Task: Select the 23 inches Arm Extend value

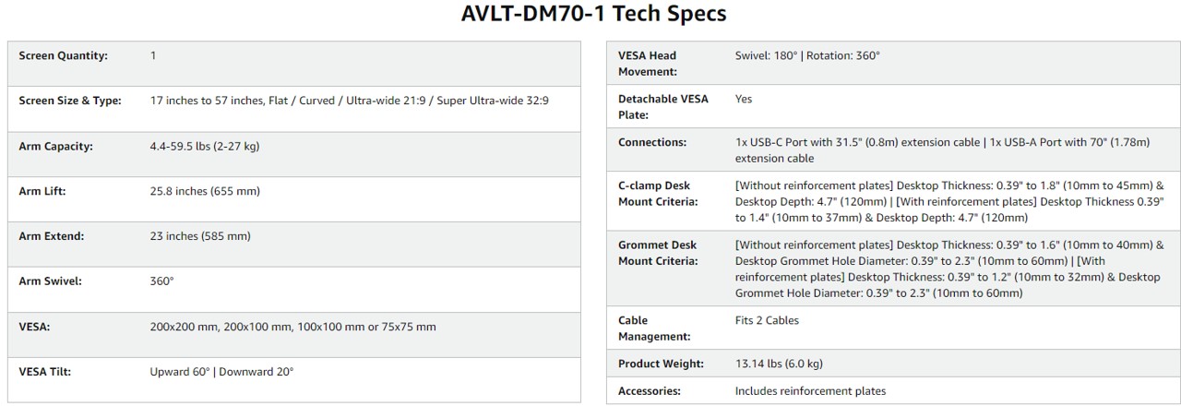Action: click(200, 236)
